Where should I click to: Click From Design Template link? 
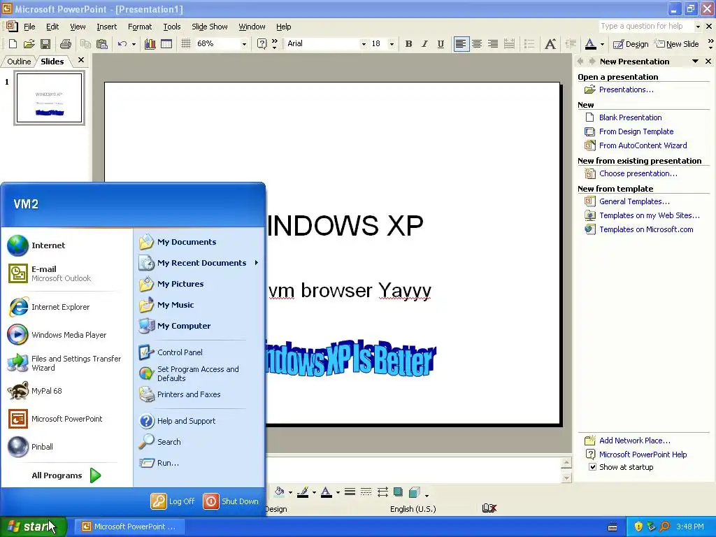click(636, 131)
